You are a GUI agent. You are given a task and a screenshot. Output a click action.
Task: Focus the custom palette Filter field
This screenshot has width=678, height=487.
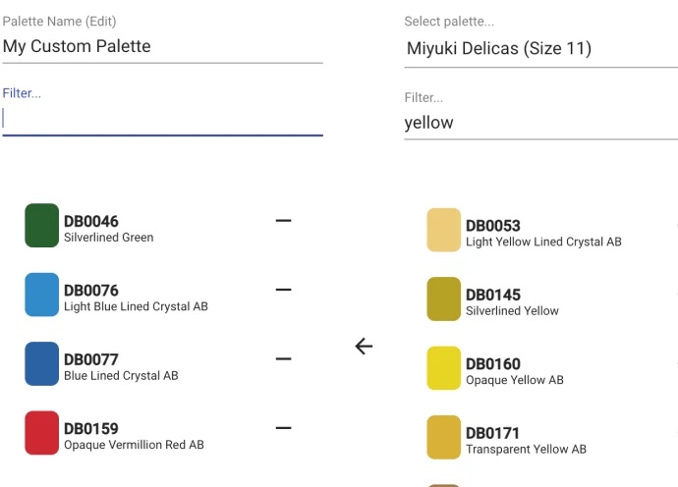point(162,118)
